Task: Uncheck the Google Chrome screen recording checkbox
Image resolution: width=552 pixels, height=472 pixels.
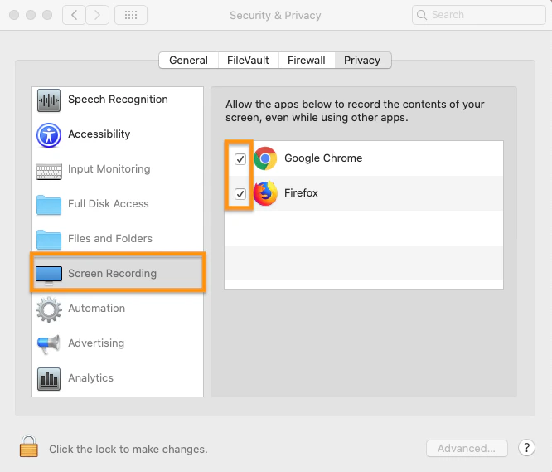Action: 240,159
